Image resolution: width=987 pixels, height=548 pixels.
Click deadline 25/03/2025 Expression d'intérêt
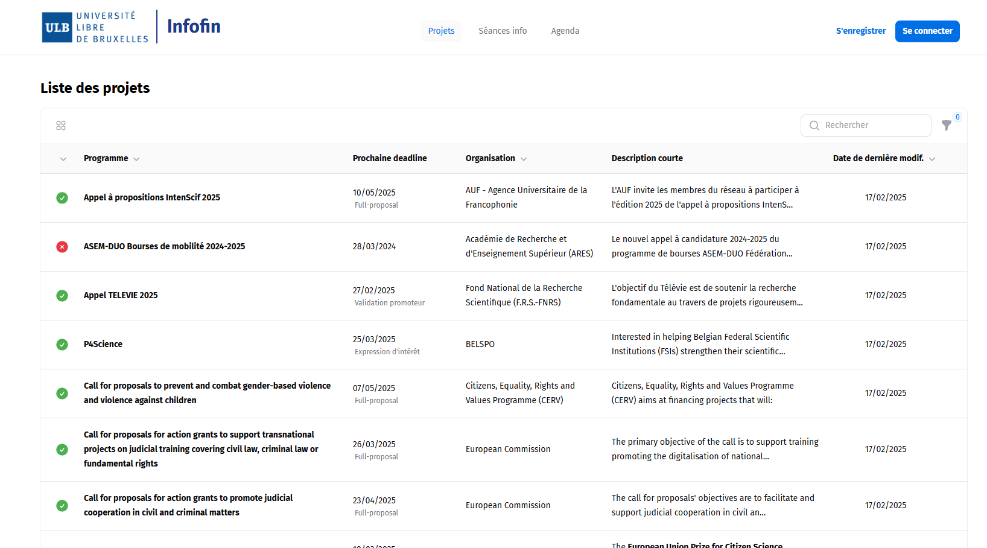tap(387, 345)
